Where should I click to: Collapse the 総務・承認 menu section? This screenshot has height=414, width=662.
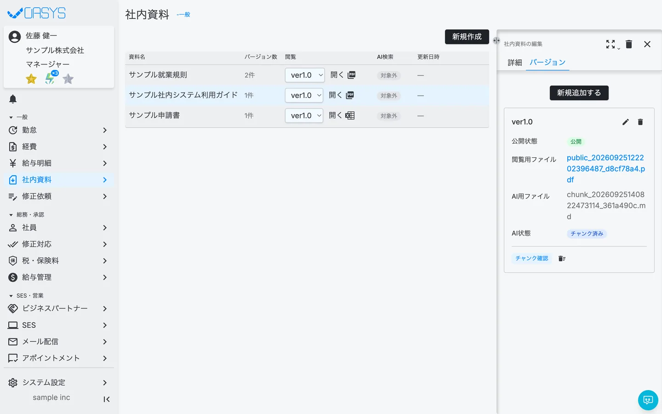click(x=27, y=215)
